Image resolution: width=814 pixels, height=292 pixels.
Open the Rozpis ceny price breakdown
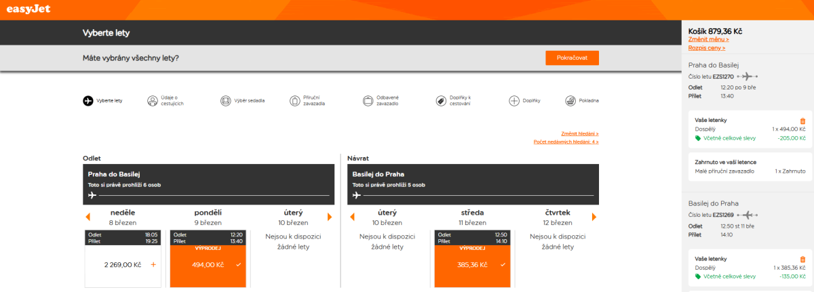pos(706,48)
